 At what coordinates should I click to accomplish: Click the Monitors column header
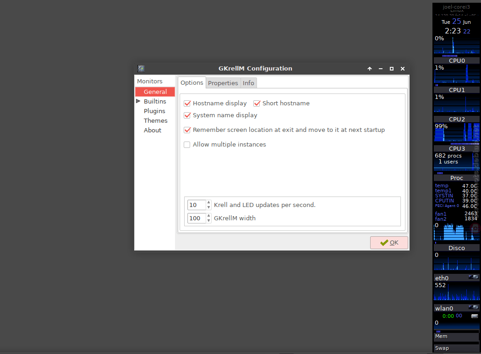point(150,82)
